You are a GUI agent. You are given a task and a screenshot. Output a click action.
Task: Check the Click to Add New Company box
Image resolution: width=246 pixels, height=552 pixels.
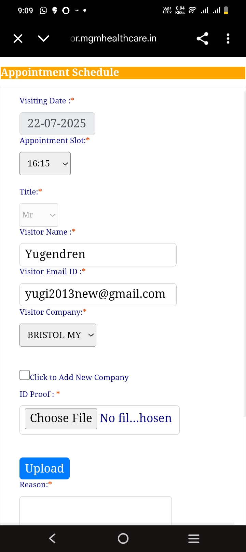tap(25, 375)
